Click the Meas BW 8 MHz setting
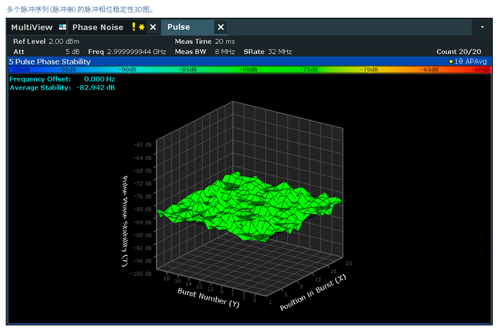This screenshot has width=502, height=329. point(205,52)
